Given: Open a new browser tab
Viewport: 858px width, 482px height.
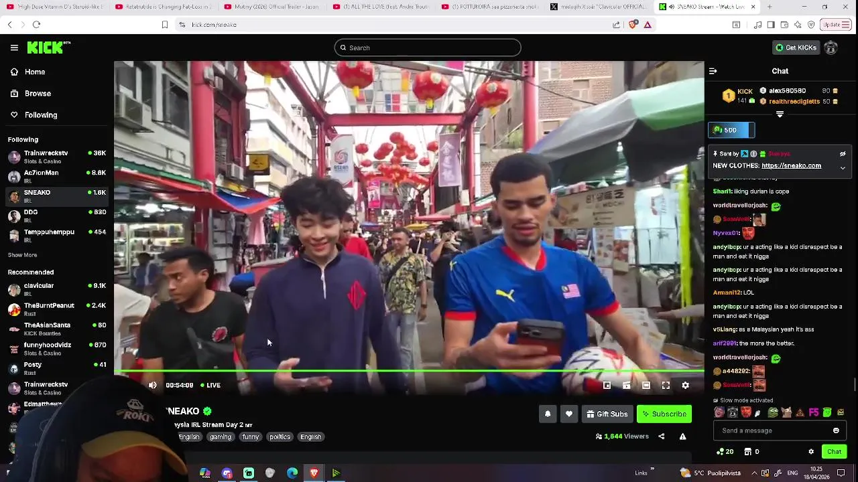Looking at the screenshot, I should (769, 7).
